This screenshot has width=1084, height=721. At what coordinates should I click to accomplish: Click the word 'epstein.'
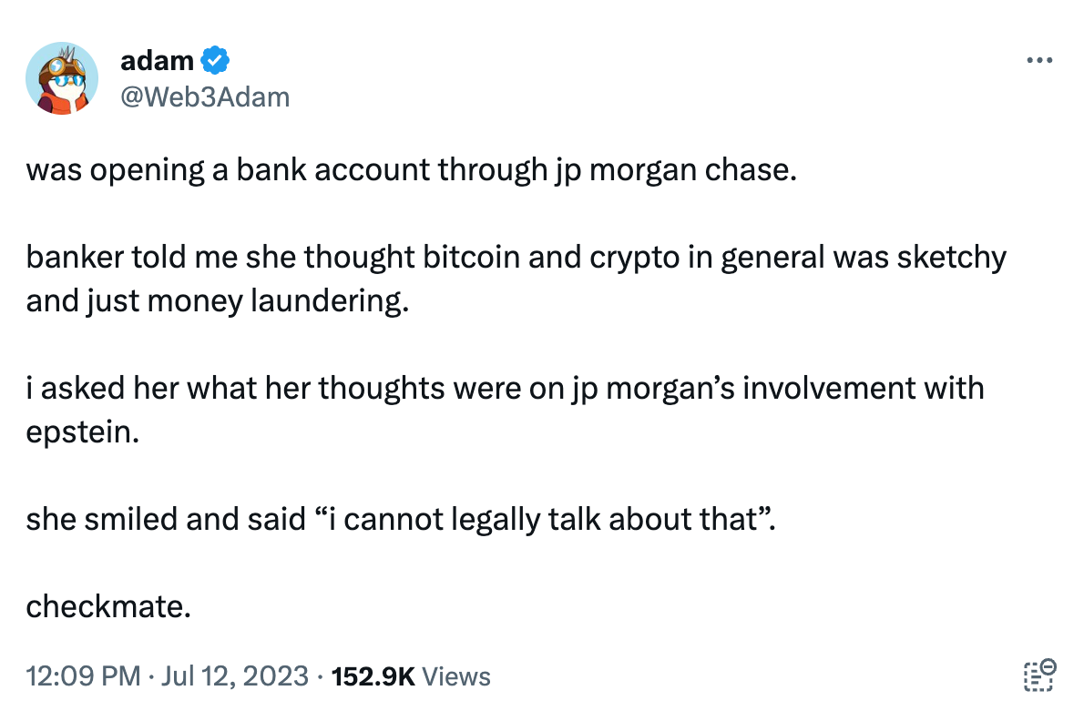[83, 433]
